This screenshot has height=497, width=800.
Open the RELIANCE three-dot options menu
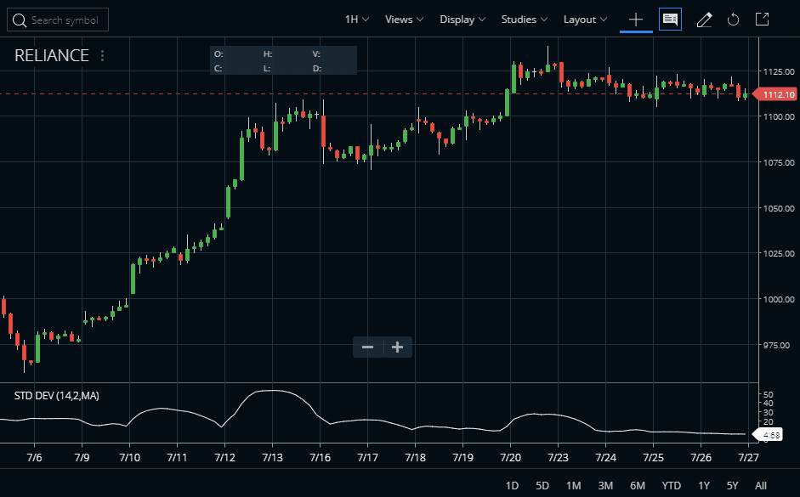click(x=103, y=55)
